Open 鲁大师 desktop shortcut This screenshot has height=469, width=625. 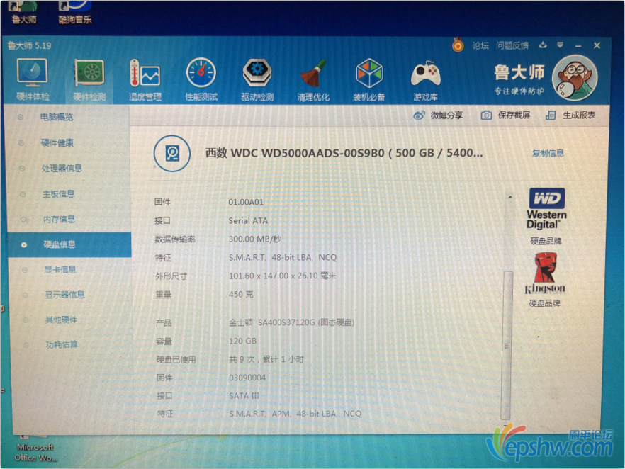24,12
